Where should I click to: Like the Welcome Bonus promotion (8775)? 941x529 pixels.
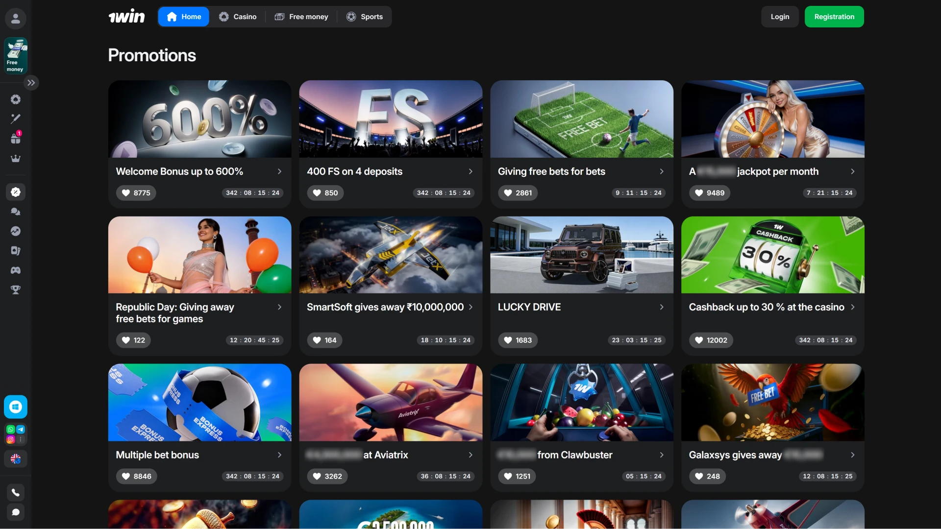136,193
